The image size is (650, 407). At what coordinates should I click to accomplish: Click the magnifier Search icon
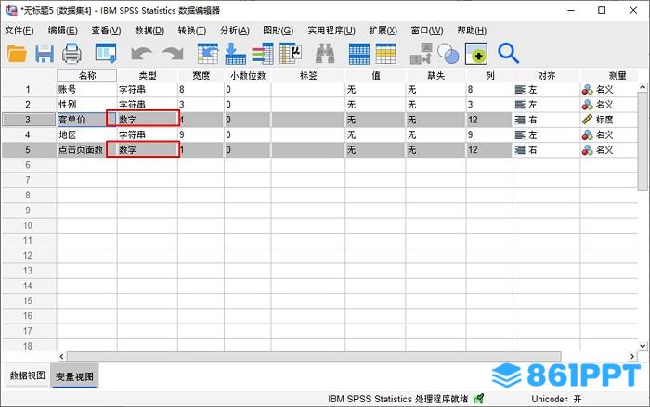coord(509,54)
